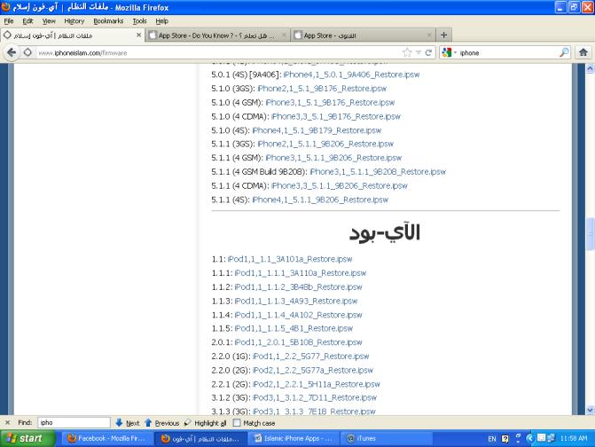Download iPhone3,1_5.1_9B176_Restore.ipsw
This screenshot has width=595, height=447.
330,103
